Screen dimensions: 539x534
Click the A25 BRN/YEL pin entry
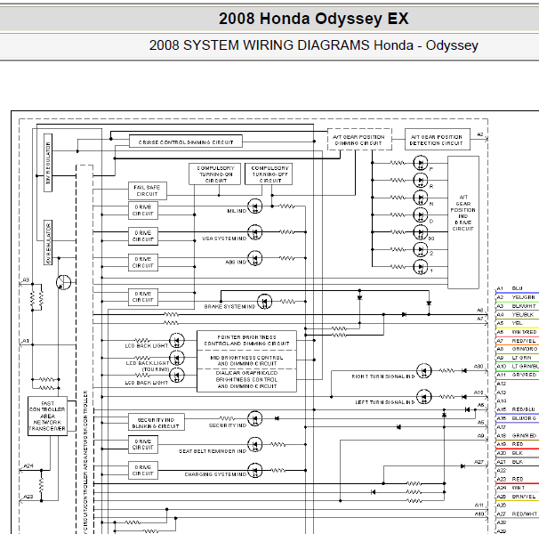tap(518, 497)
